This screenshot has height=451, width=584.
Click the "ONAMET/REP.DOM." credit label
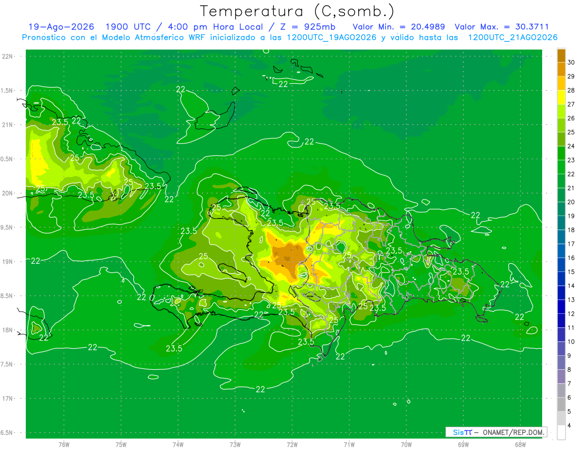(513, 432)
